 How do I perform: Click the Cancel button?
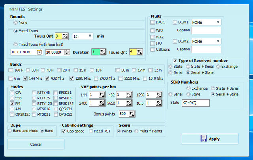pos(36,144)
